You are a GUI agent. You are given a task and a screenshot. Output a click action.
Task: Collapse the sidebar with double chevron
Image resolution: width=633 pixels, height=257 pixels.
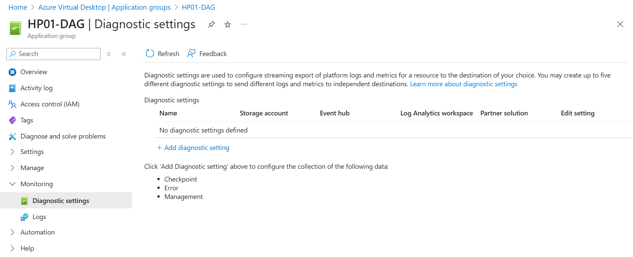(124, 54)
